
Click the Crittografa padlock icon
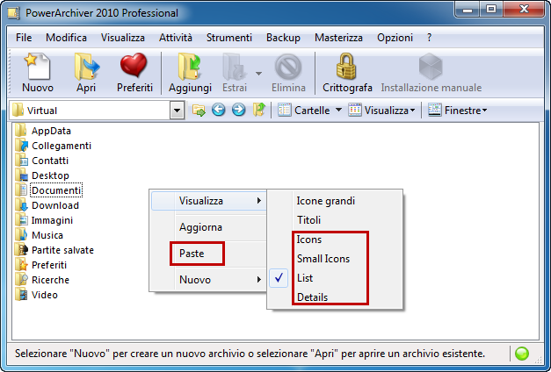pos(346,67)
